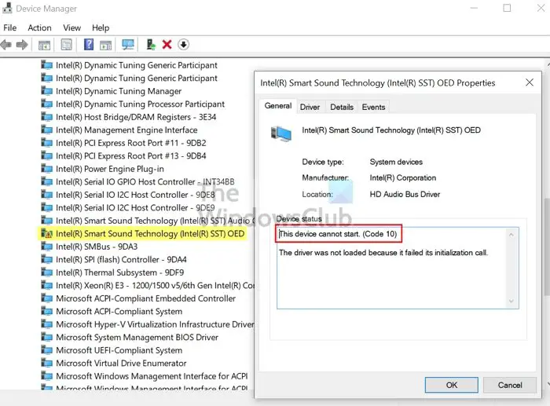Click OK in the Properties dialog

click(452, 385)
